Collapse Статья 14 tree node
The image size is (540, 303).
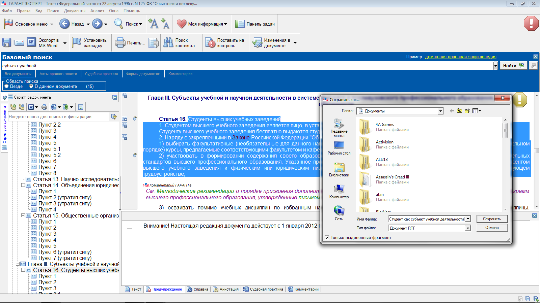coord(23,185)
